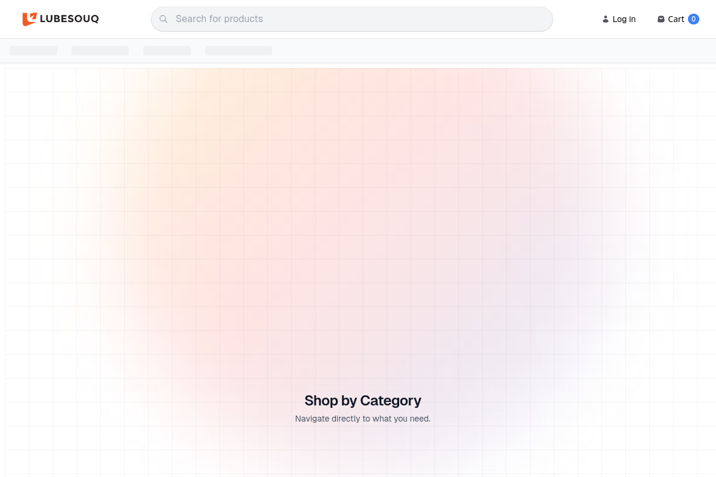The image size is (716, 477).
Task: Select the Log in menu item in the header
Action: click(619, 19)
